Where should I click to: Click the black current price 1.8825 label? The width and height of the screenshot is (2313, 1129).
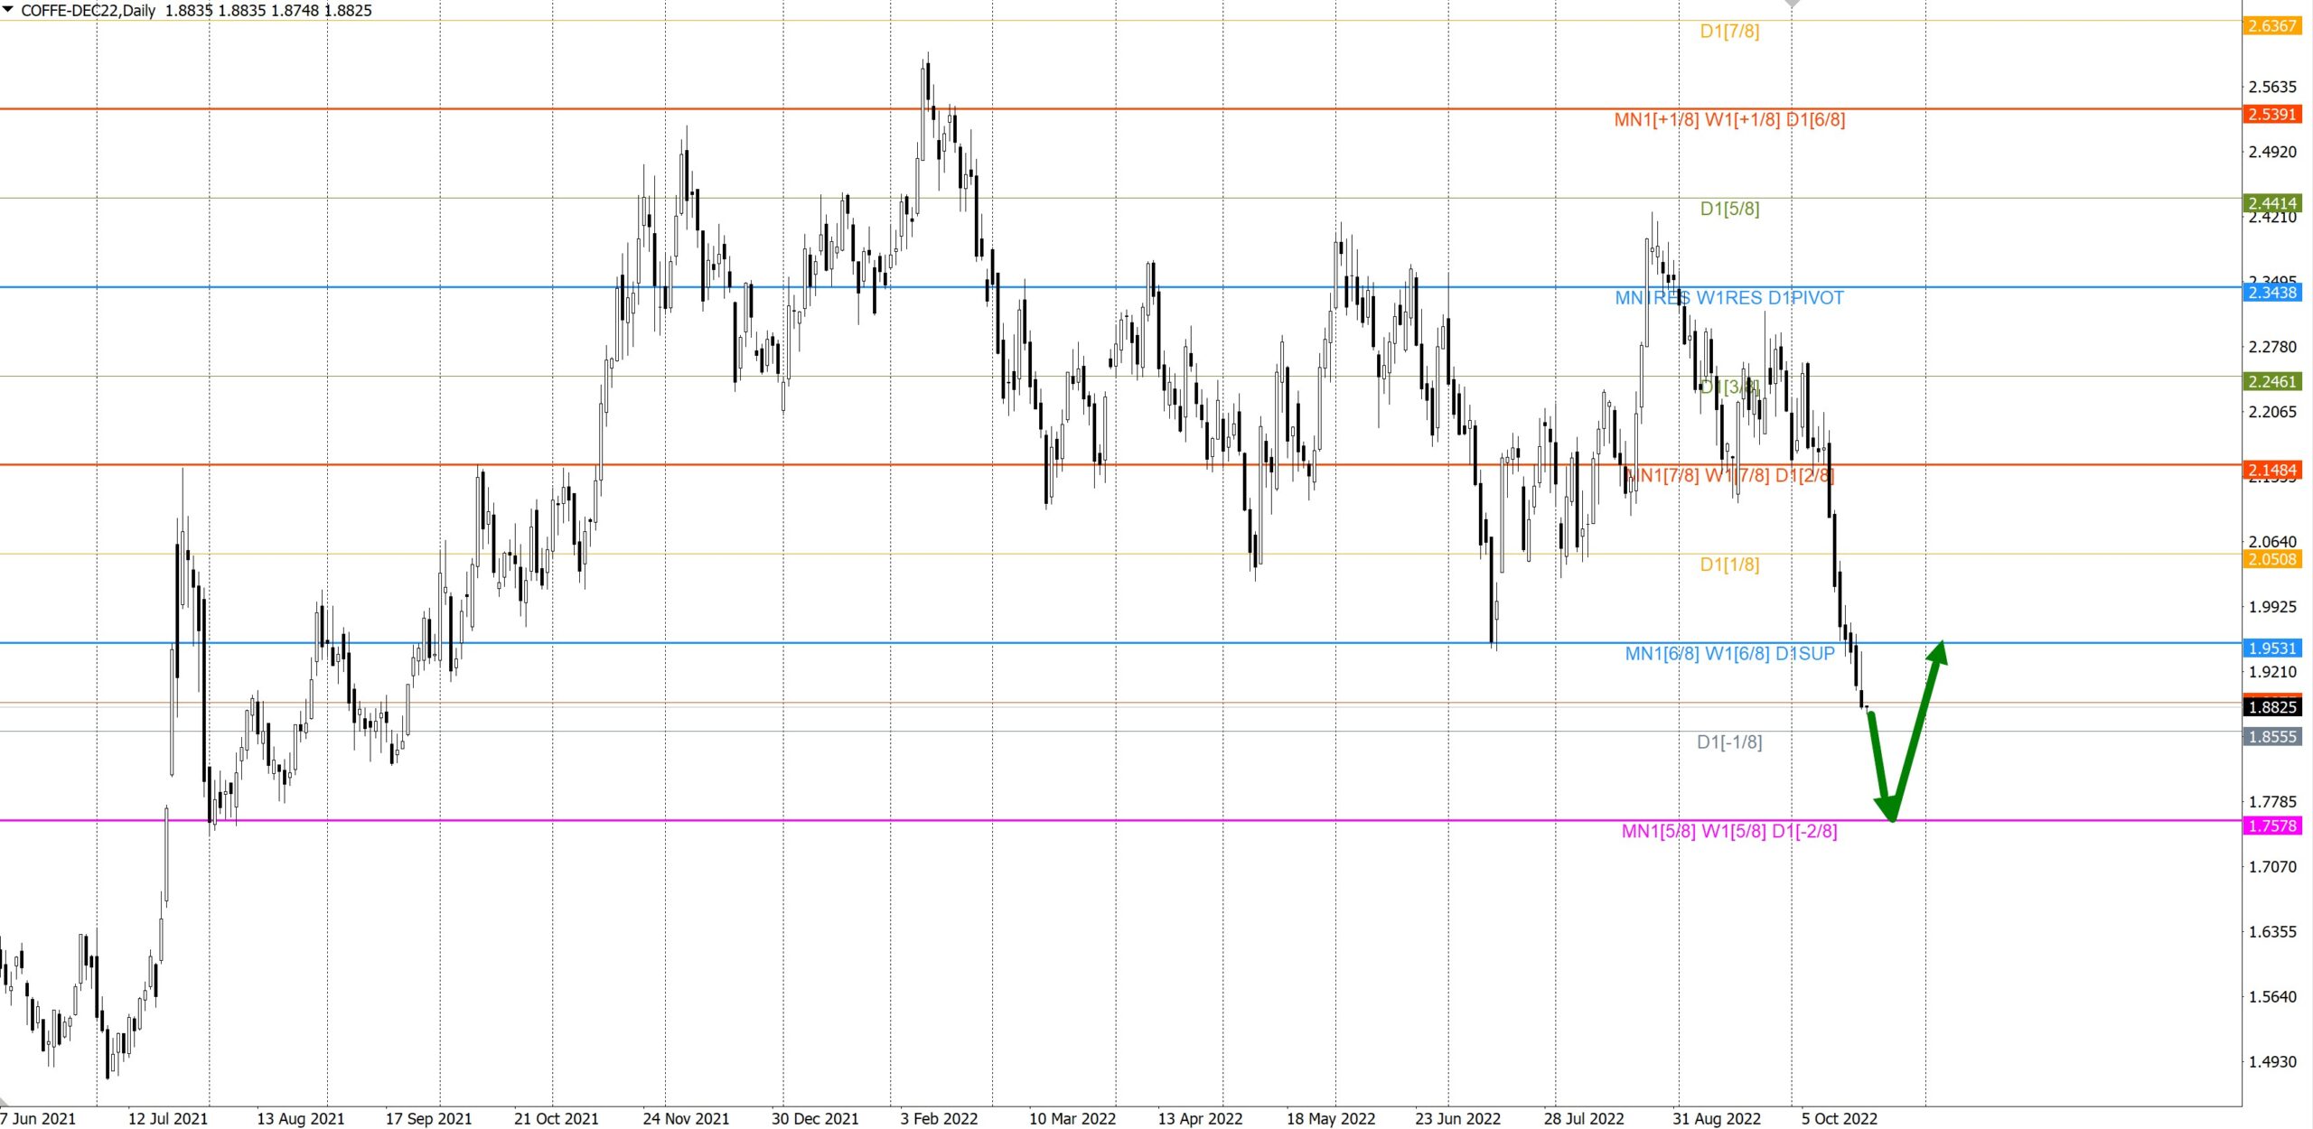pyautogui.click(x=2272, y=706)
